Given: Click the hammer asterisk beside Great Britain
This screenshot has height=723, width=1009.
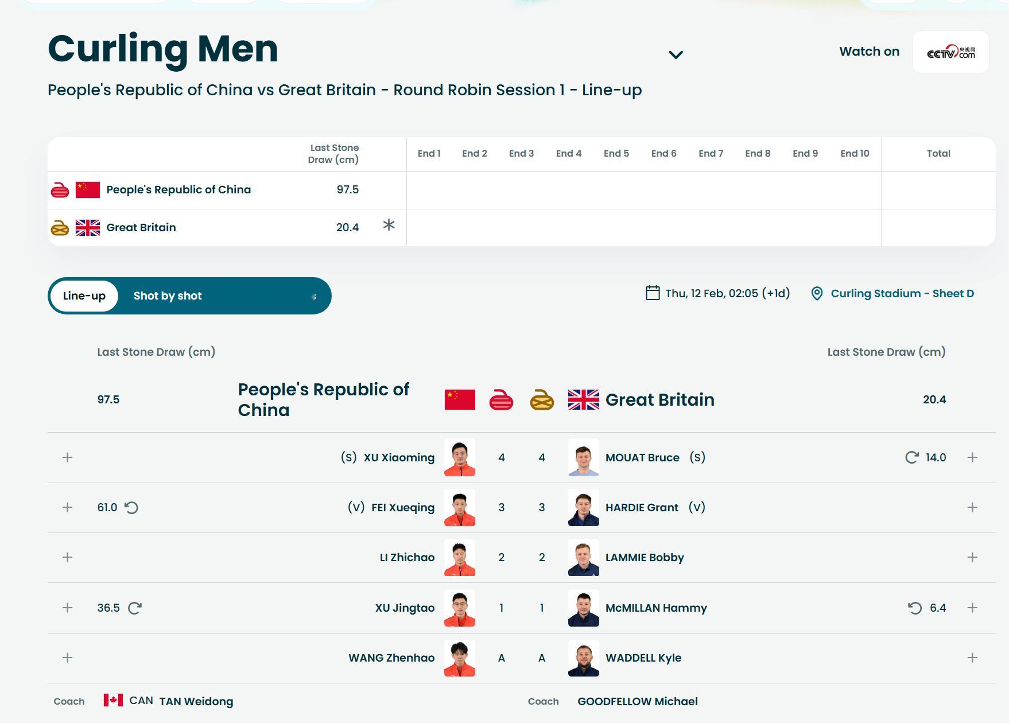Looking at the screenshot, I should pyautogui.click(x=389, y=226).
